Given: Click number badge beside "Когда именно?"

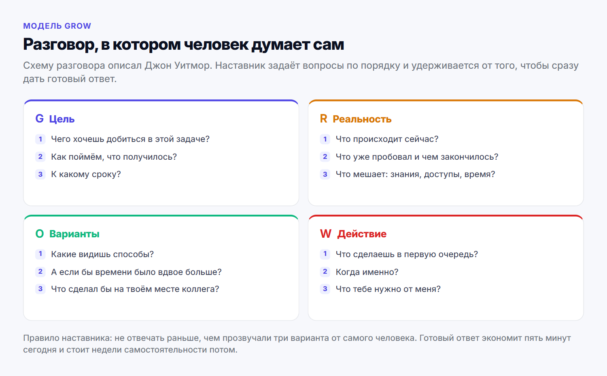Looking at the screenshot, I should click(325, 272).
